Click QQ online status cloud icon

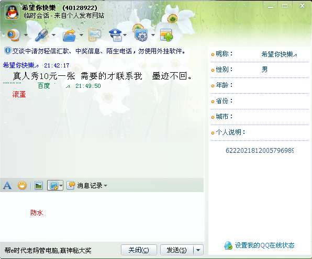click(x=228, y=245)
